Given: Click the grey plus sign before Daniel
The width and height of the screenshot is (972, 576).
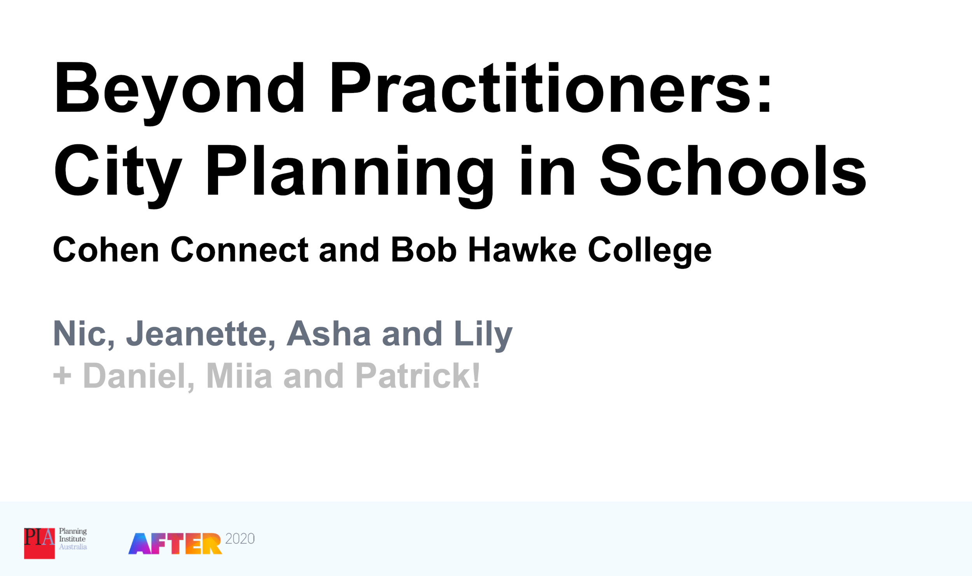Looking at the screenshot, I should point(62,376).
